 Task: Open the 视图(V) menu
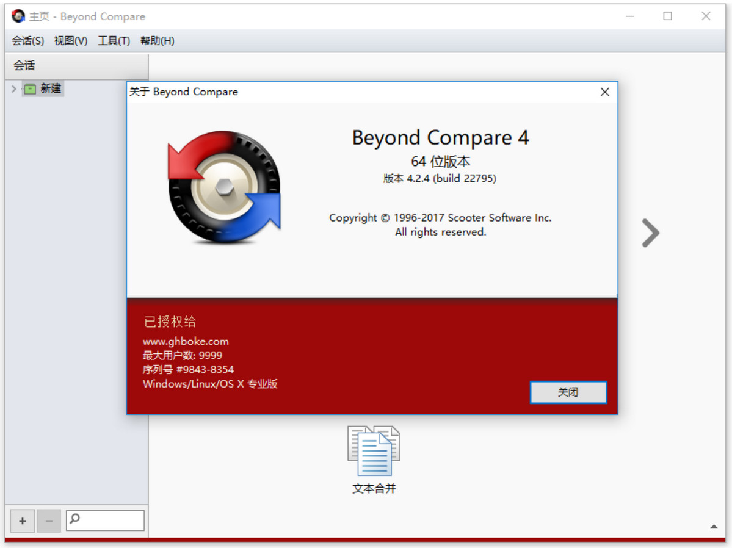click(x=71, y=41)
